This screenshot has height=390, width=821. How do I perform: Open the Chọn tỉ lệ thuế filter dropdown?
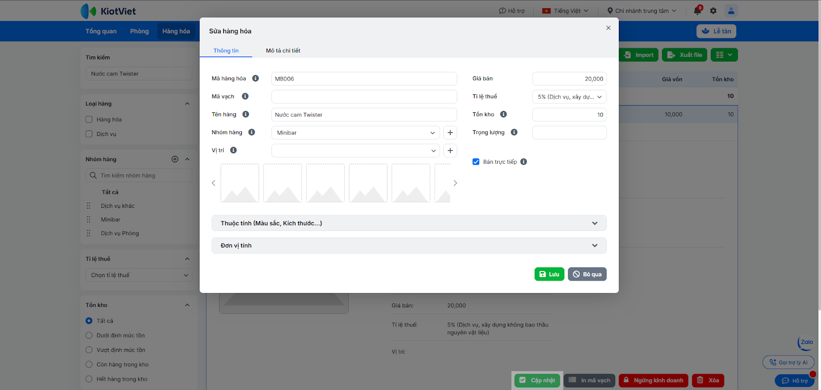(x=139, y=275)
